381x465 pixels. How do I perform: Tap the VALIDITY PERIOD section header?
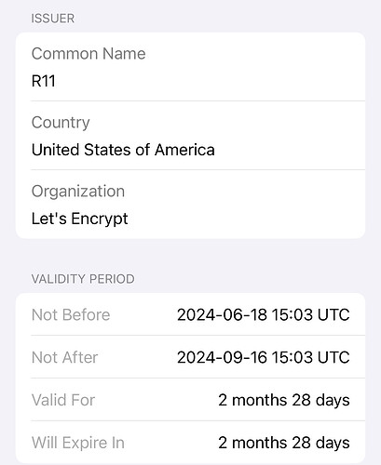(83, 279)
